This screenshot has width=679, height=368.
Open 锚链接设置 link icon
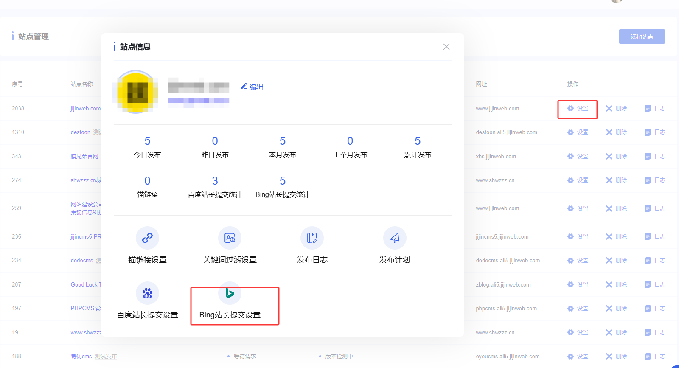(147, 238)
